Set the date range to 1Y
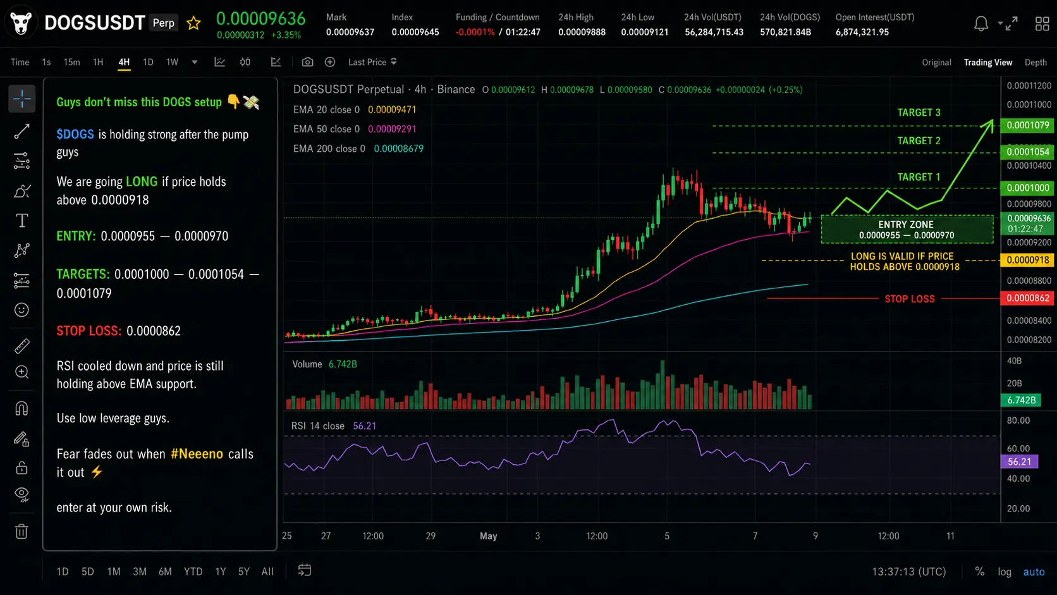Image resolution: width=1057 pixels, height=595 pixels. pyautogui.click(x=220, y=572)
